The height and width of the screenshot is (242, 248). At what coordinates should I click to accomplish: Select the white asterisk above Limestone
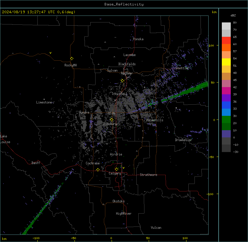tap(44, 99)
